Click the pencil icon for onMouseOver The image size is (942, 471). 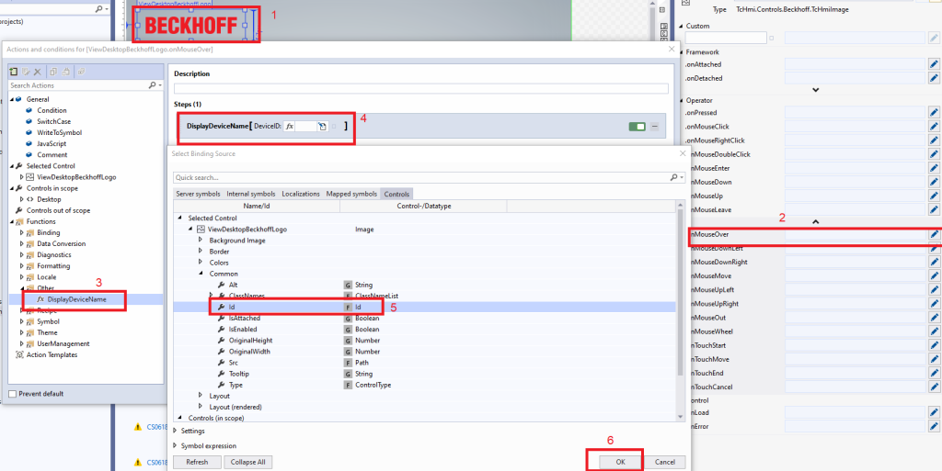(x=934, y=235)
